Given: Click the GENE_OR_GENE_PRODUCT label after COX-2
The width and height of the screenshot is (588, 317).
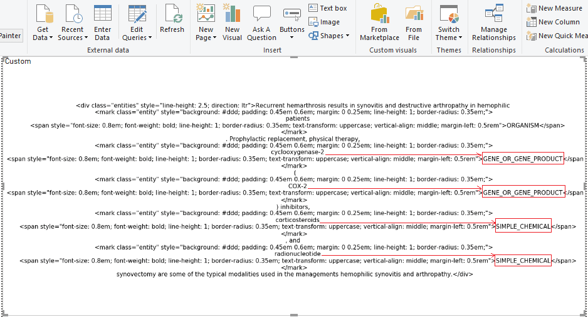Looking at the screenshot, I should 523,193.
